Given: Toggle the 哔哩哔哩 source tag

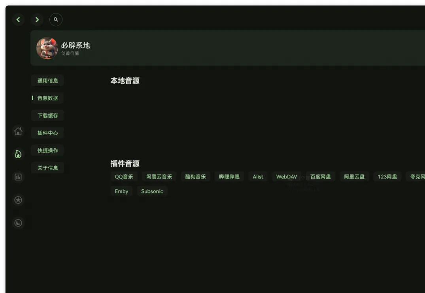Looking at the screenshot, I should pyautogui.click(x=229, y=177).
